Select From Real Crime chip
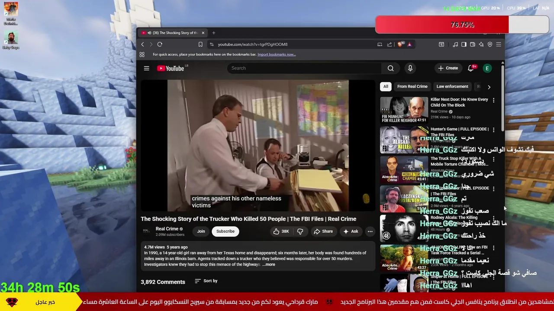554x311 pixels. click(412, 86)
